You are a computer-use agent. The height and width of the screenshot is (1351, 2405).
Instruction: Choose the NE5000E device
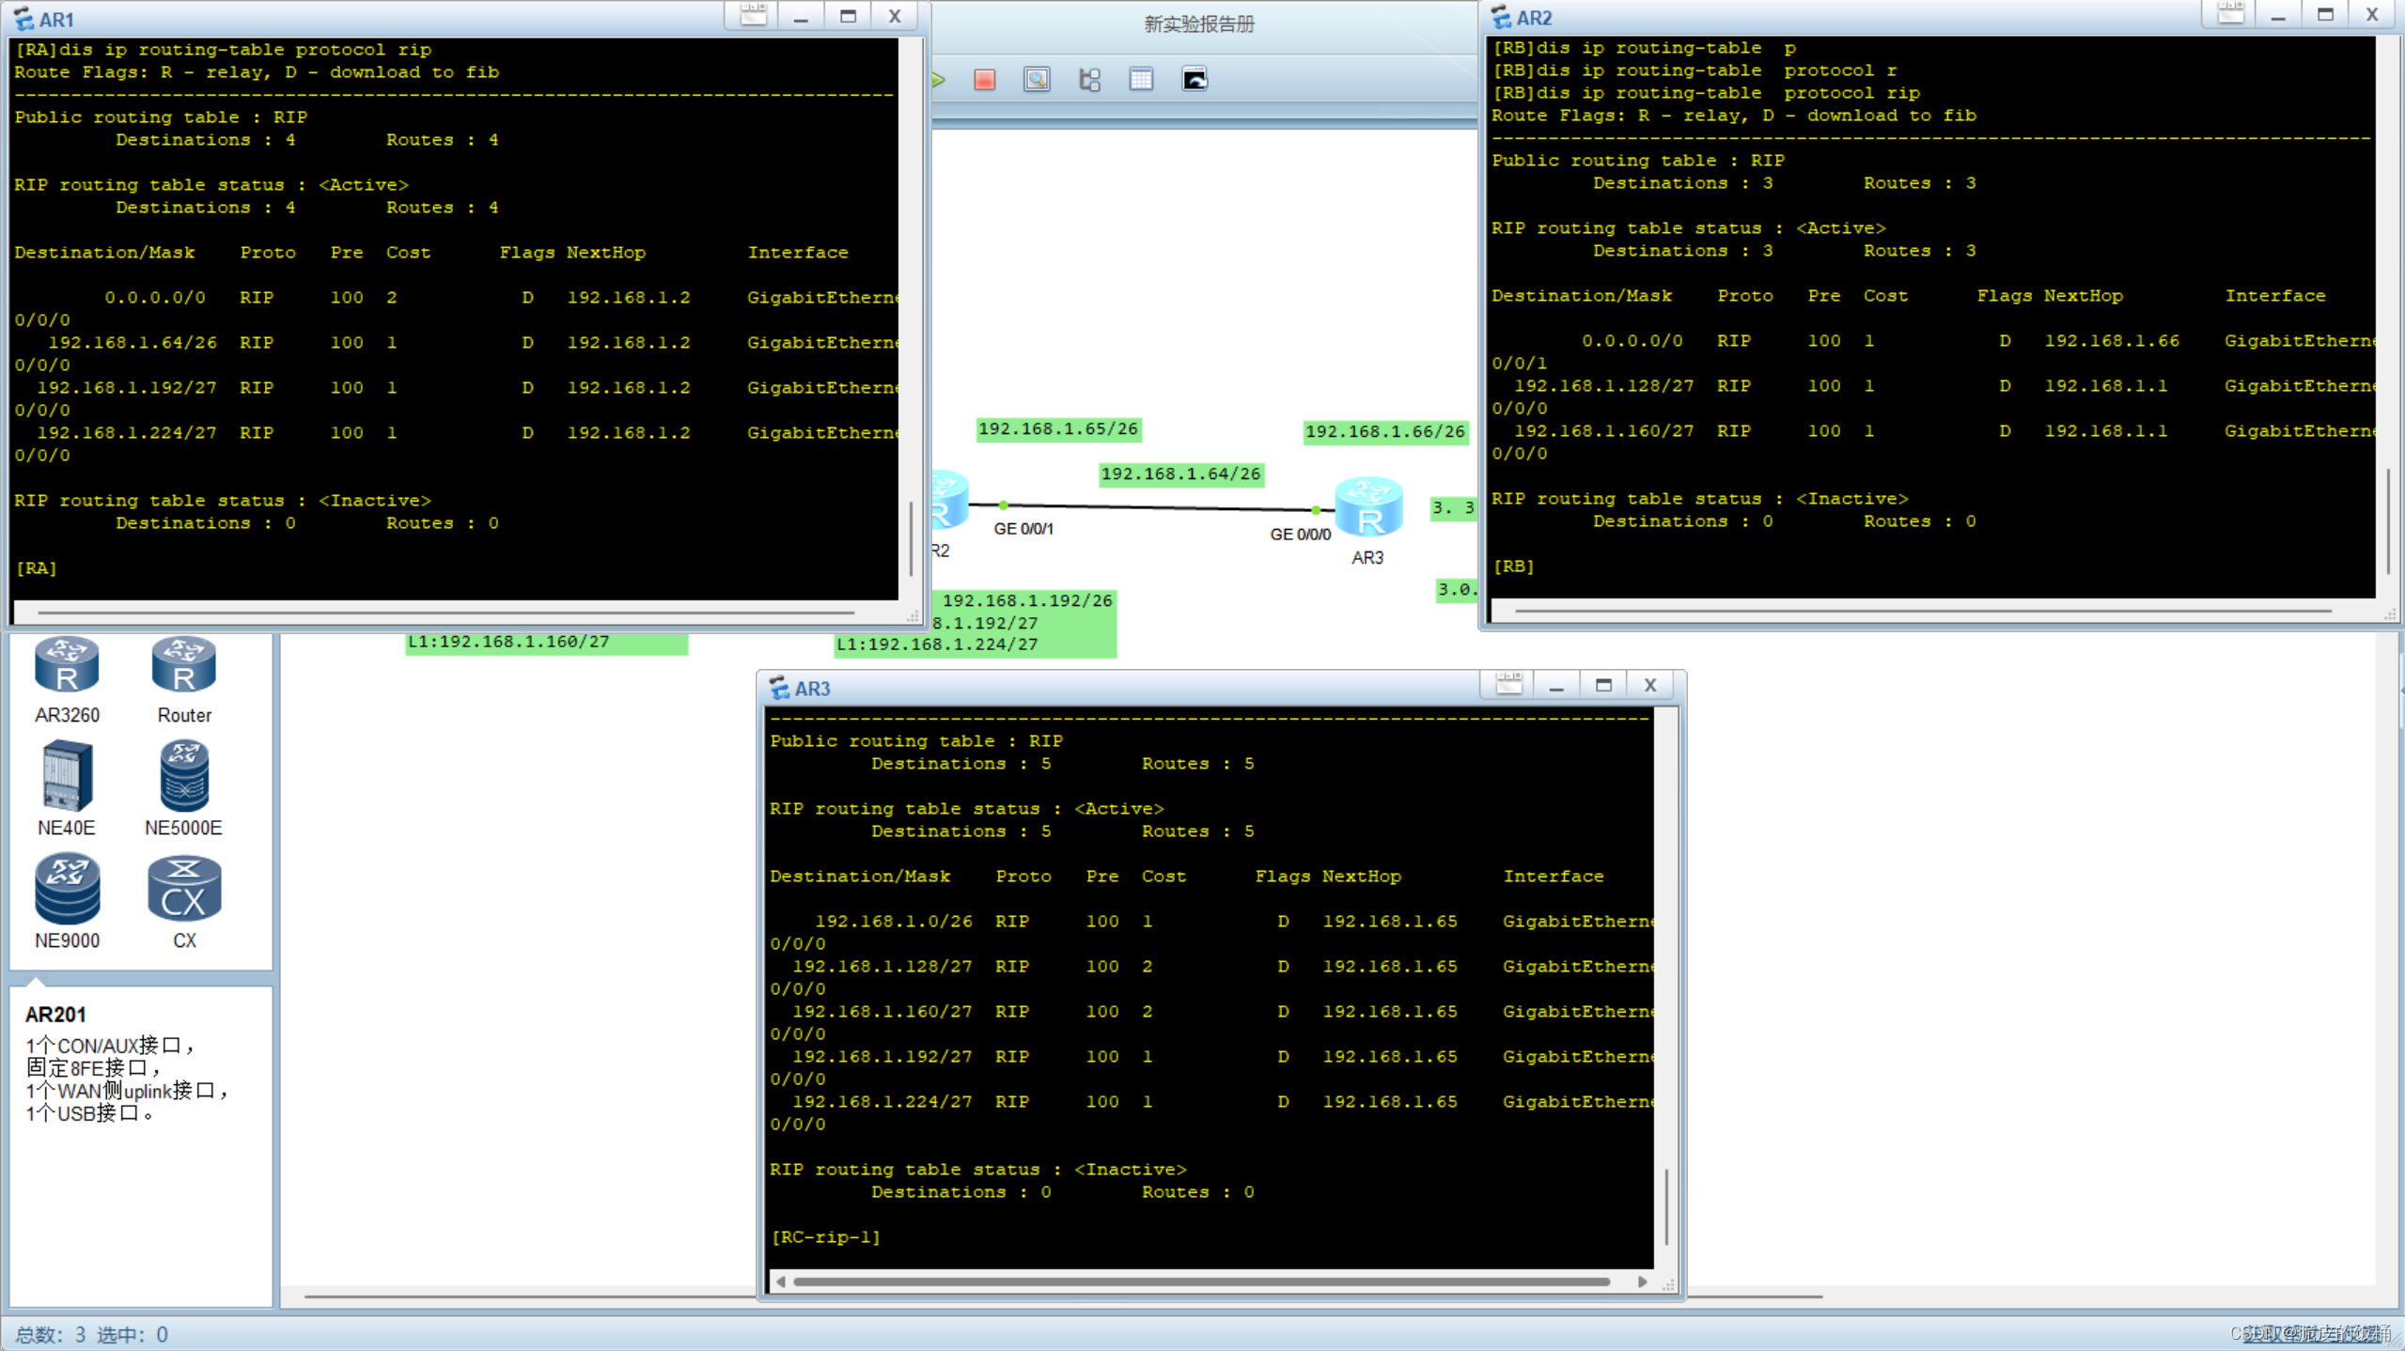(x=184, y=776)
